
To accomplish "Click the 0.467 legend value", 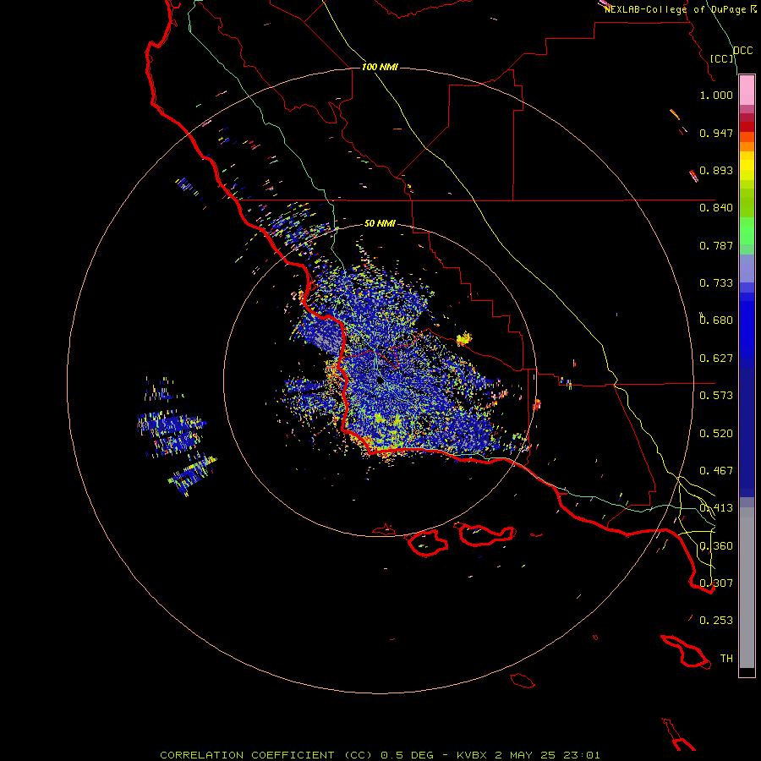I will 716,471.
